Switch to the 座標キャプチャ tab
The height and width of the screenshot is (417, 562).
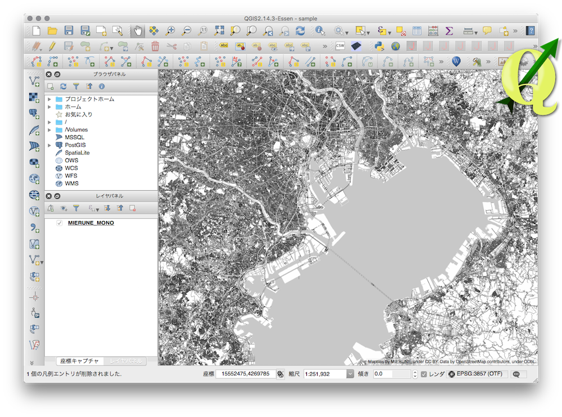point(79,361)
